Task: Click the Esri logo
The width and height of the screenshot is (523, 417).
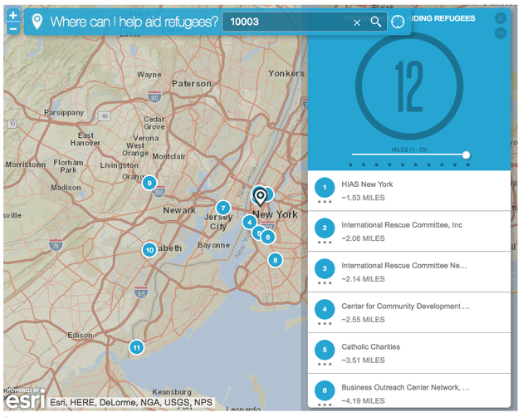Action: pos(25,400)
